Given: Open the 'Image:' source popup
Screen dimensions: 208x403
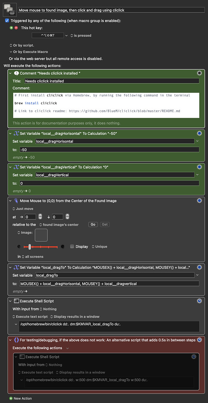Looking at the screenshot, I should pos(25,233).
